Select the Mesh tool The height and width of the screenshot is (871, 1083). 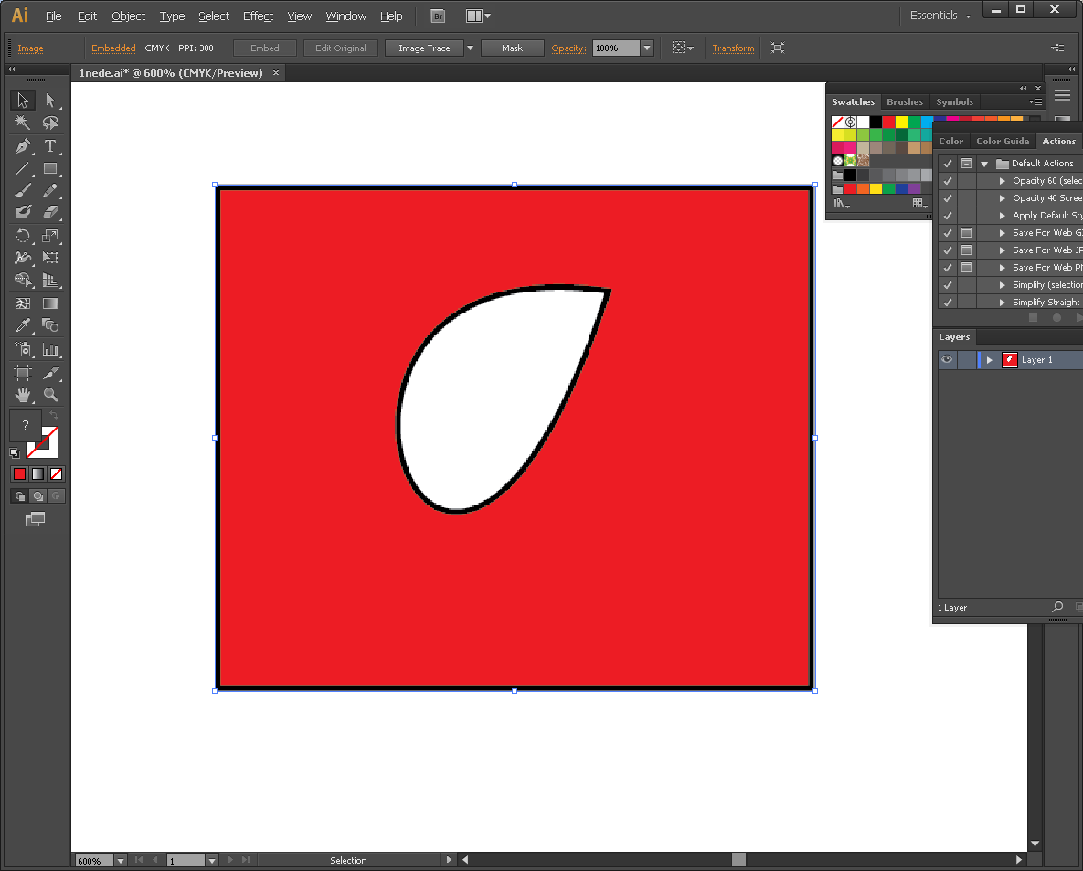pyautogui.click(x=23, y=303)
